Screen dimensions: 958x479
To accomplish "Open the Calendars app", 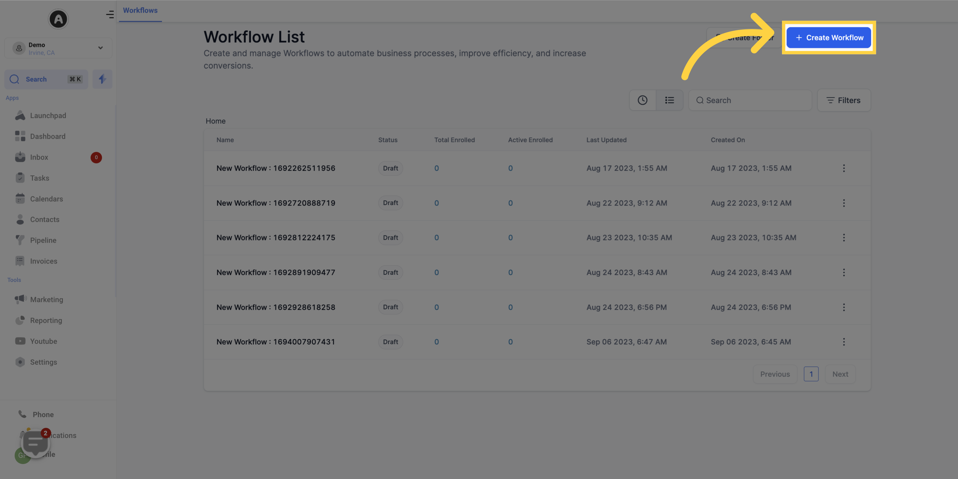I will tap(46, 198).
